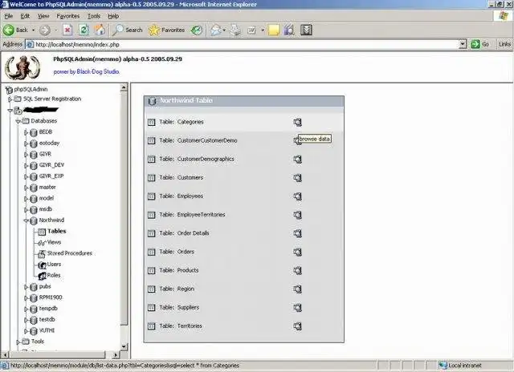The width and height of the screenshot is (514, 372).
Task: Click the address URL field
Action: [243, 45]
